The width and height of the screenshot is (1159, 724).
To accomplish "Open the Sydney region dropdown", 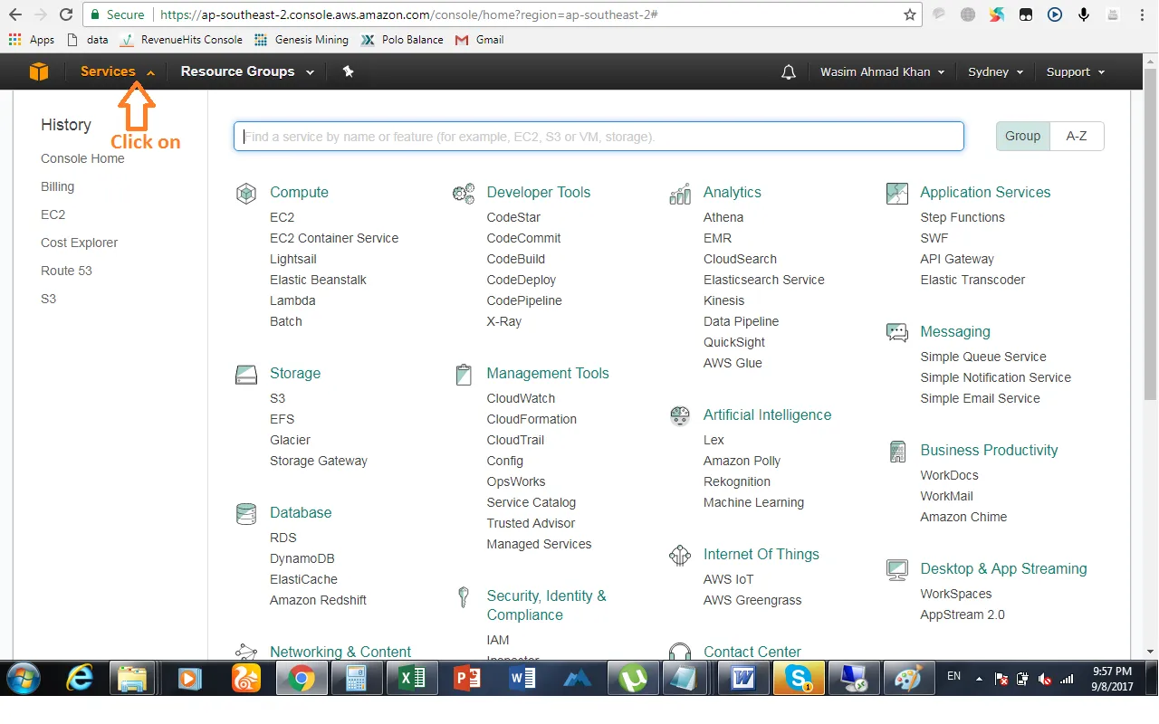I will point(996,71).
